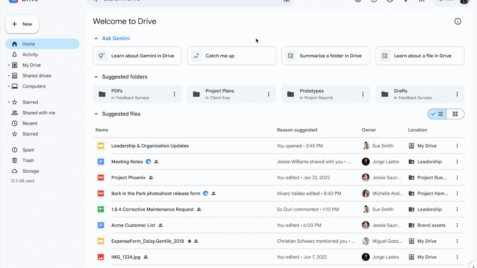Go to Home in the sidebar
This screenshot has width=477, height=268.
click(x=42, y=44)
